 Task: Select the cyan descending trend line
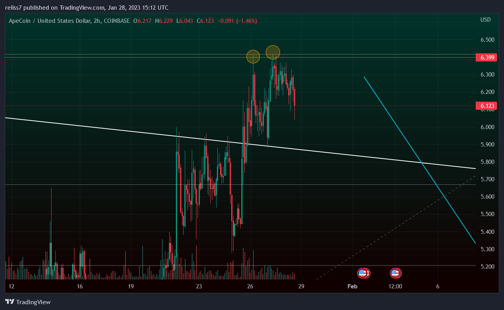(x=420, y=160)
